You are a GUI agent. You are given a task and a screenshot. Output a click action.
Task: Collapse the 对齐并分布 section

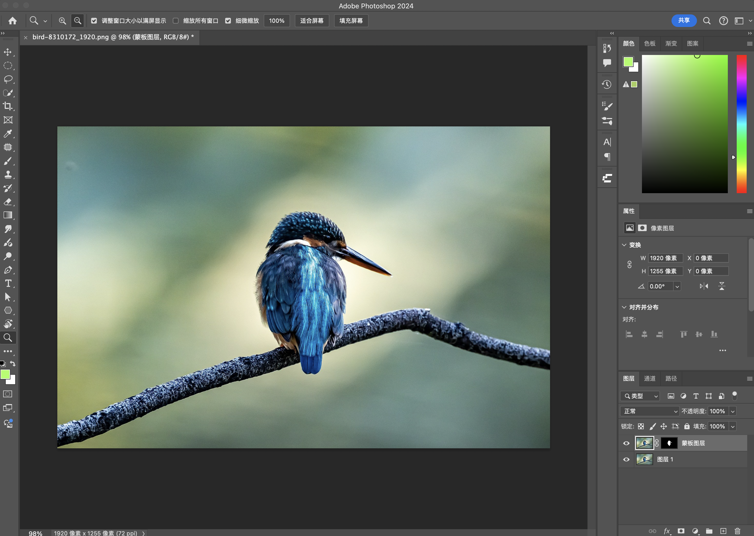(x=624, y=307)
